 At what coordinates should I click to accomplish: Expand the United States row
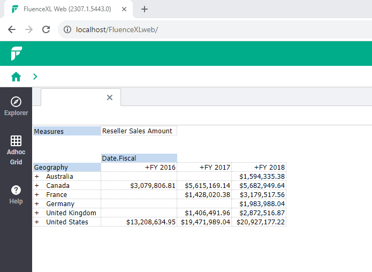click(x=37, y=222)
